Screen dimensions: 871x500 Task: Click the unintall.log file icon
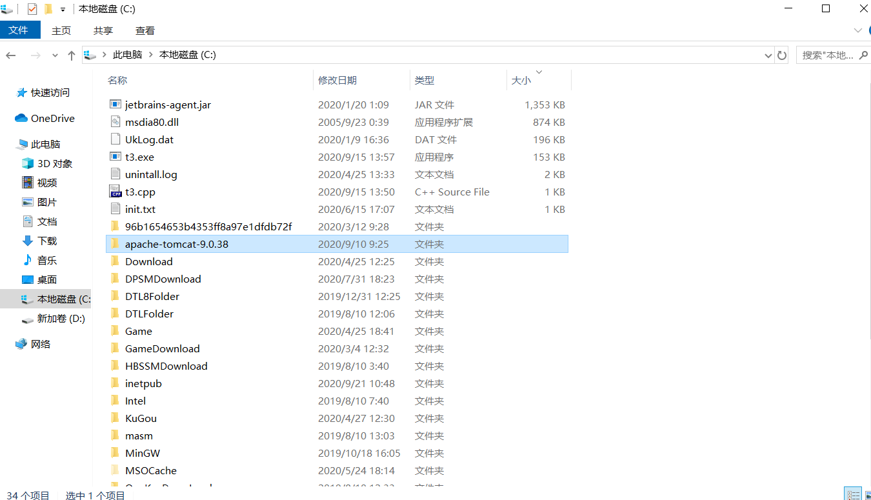click(x=115, y=174)
